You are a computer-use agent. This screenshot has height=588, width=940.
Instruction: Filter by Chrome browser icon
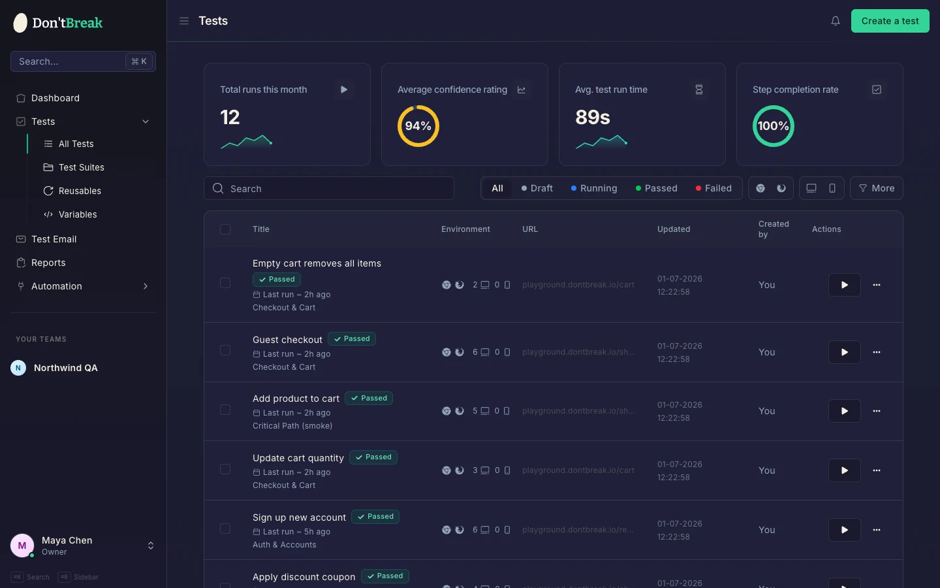pos(760,188)
